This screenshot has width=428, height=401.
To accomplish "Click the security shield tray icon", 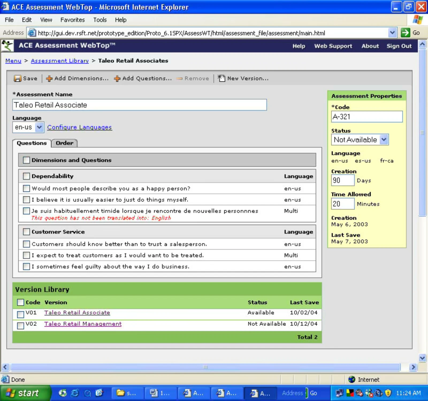I will (x=388, y=393).
